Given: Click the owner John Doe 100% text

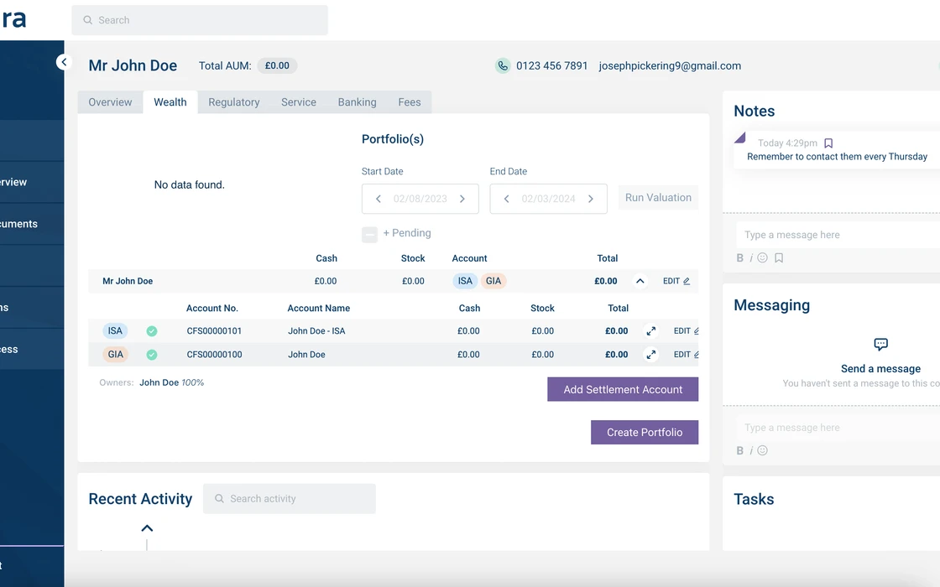Looking at the screenshot, I should pos(171,382).
